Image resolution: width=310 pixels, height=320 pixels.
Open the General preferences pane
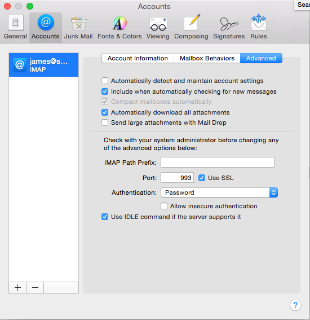pos(15,27)
